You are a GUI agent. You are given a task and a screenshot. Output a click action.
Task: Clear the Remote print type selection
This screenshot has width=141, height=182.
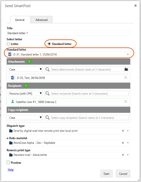click(123, 155)
